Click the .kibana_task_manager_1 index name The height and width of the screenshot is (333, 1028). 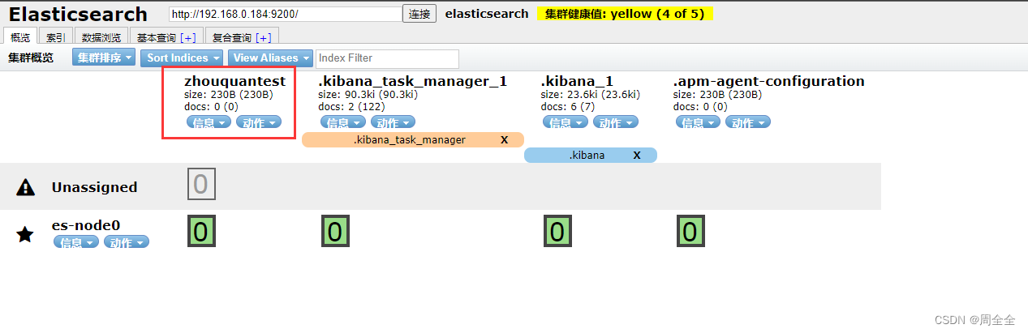[x=413, y=81]
